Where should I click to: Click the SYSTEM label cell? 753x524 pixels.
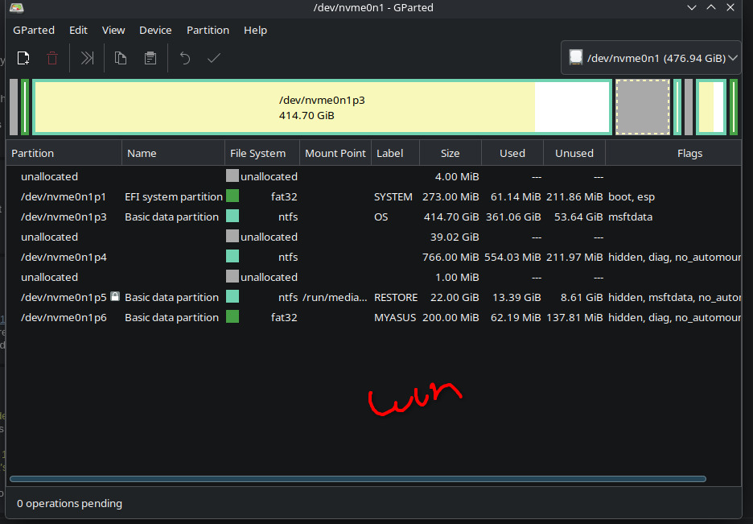pos(393,197)
